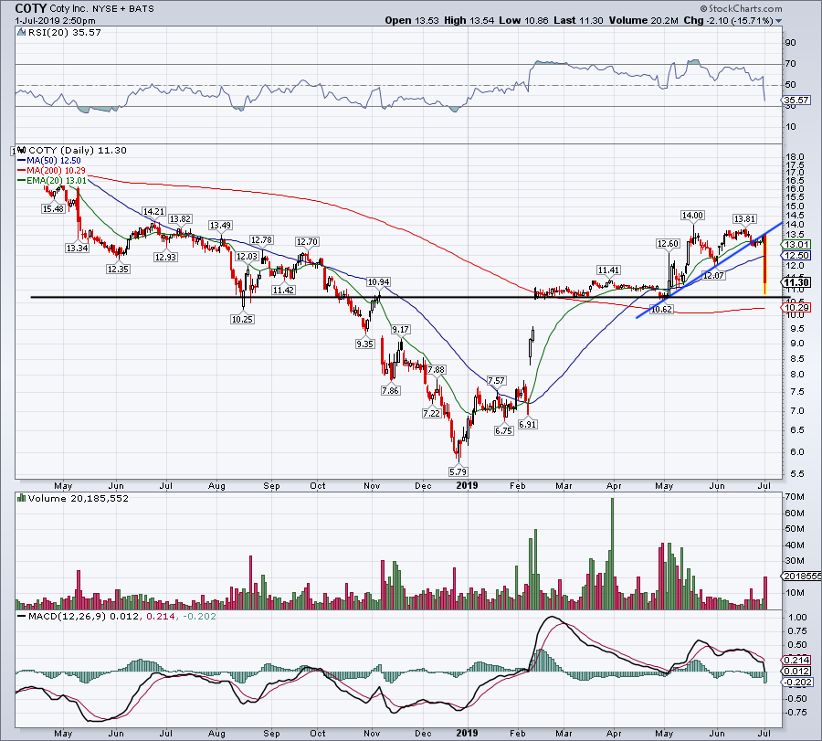Click the 1-Jul-2019 2:50pm timestamp
This screenshot has height=741, width=822.
[55, 21]
